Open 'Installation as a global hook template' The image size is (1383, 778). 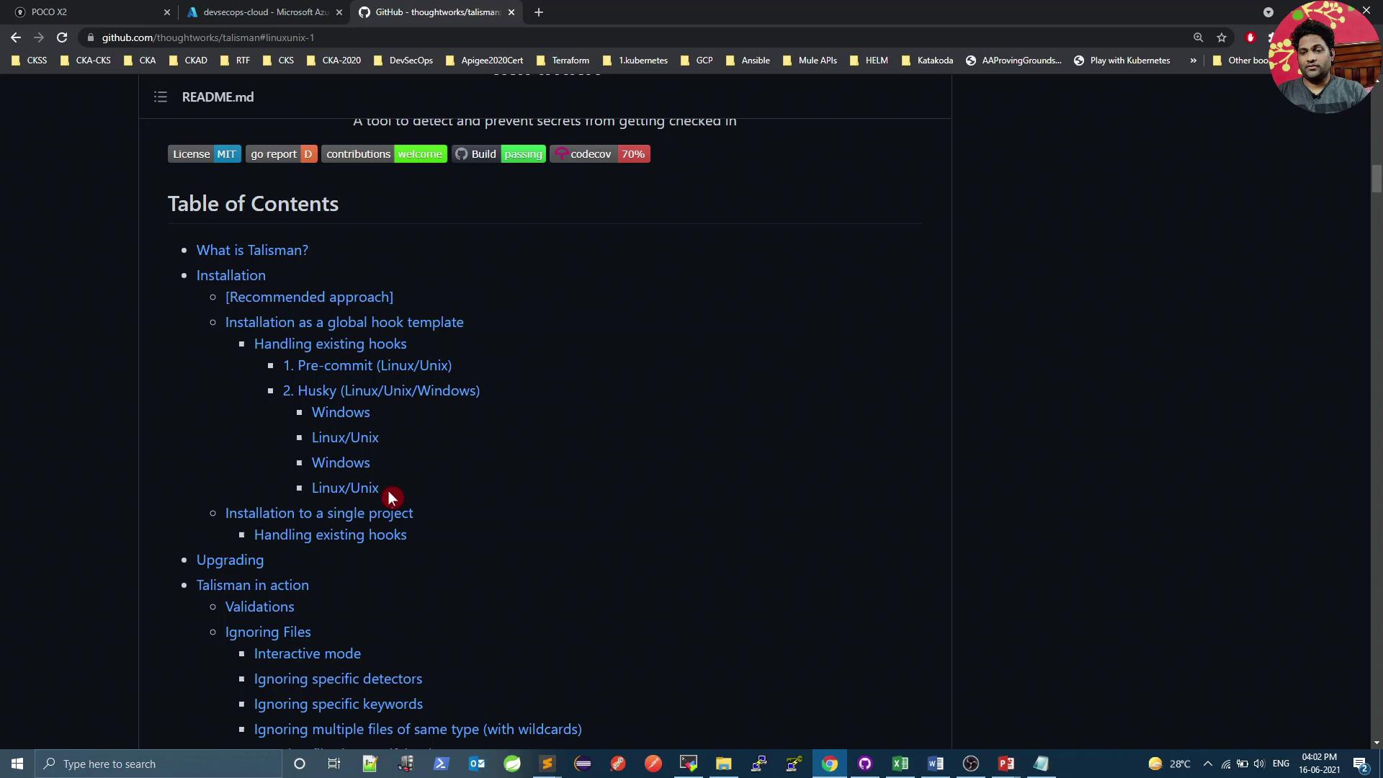[x=344, y=322]
